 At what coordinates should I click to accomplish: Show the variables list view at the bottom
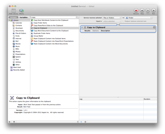(x=85, y=122)
